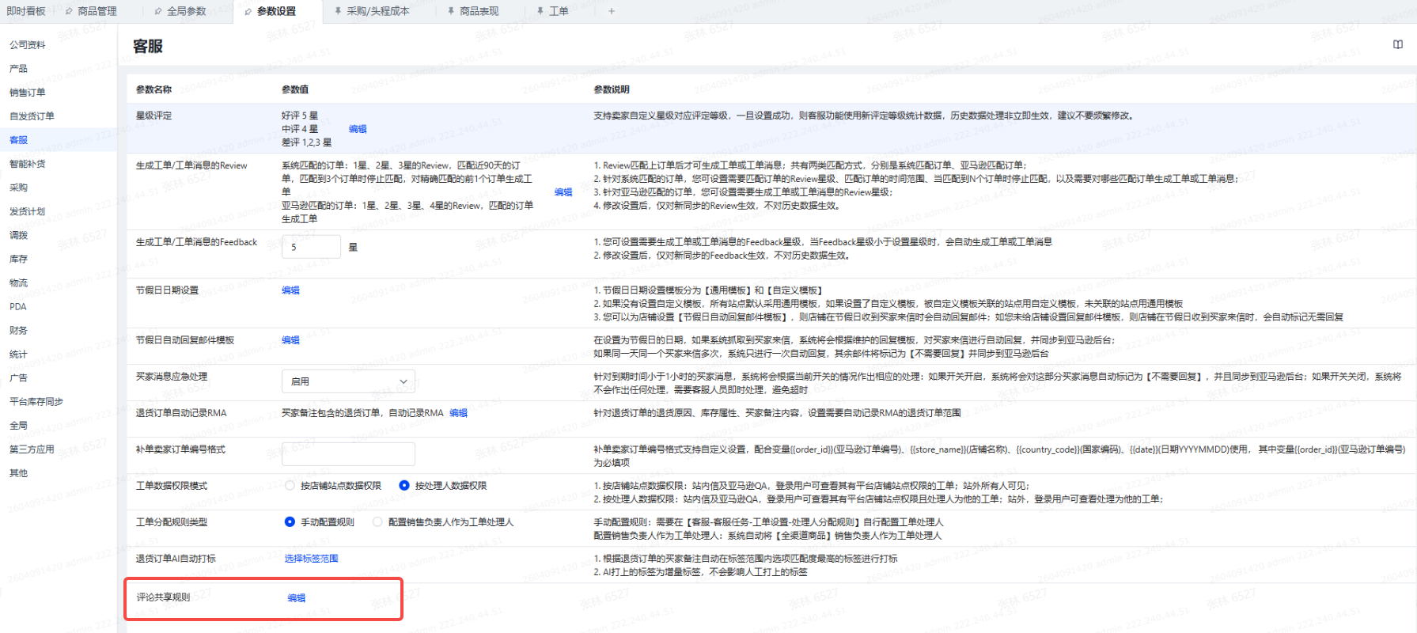Open 发货计划 in the sidebar
1417x633 pixels.
(x=28, y=211)
